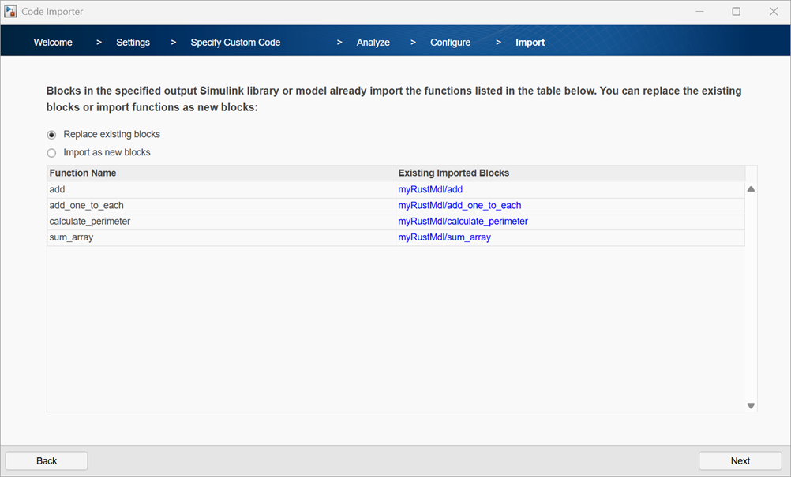Open the Specify Custom Code step
Viewport: 791px width, 477px height.
click(234, 42)
